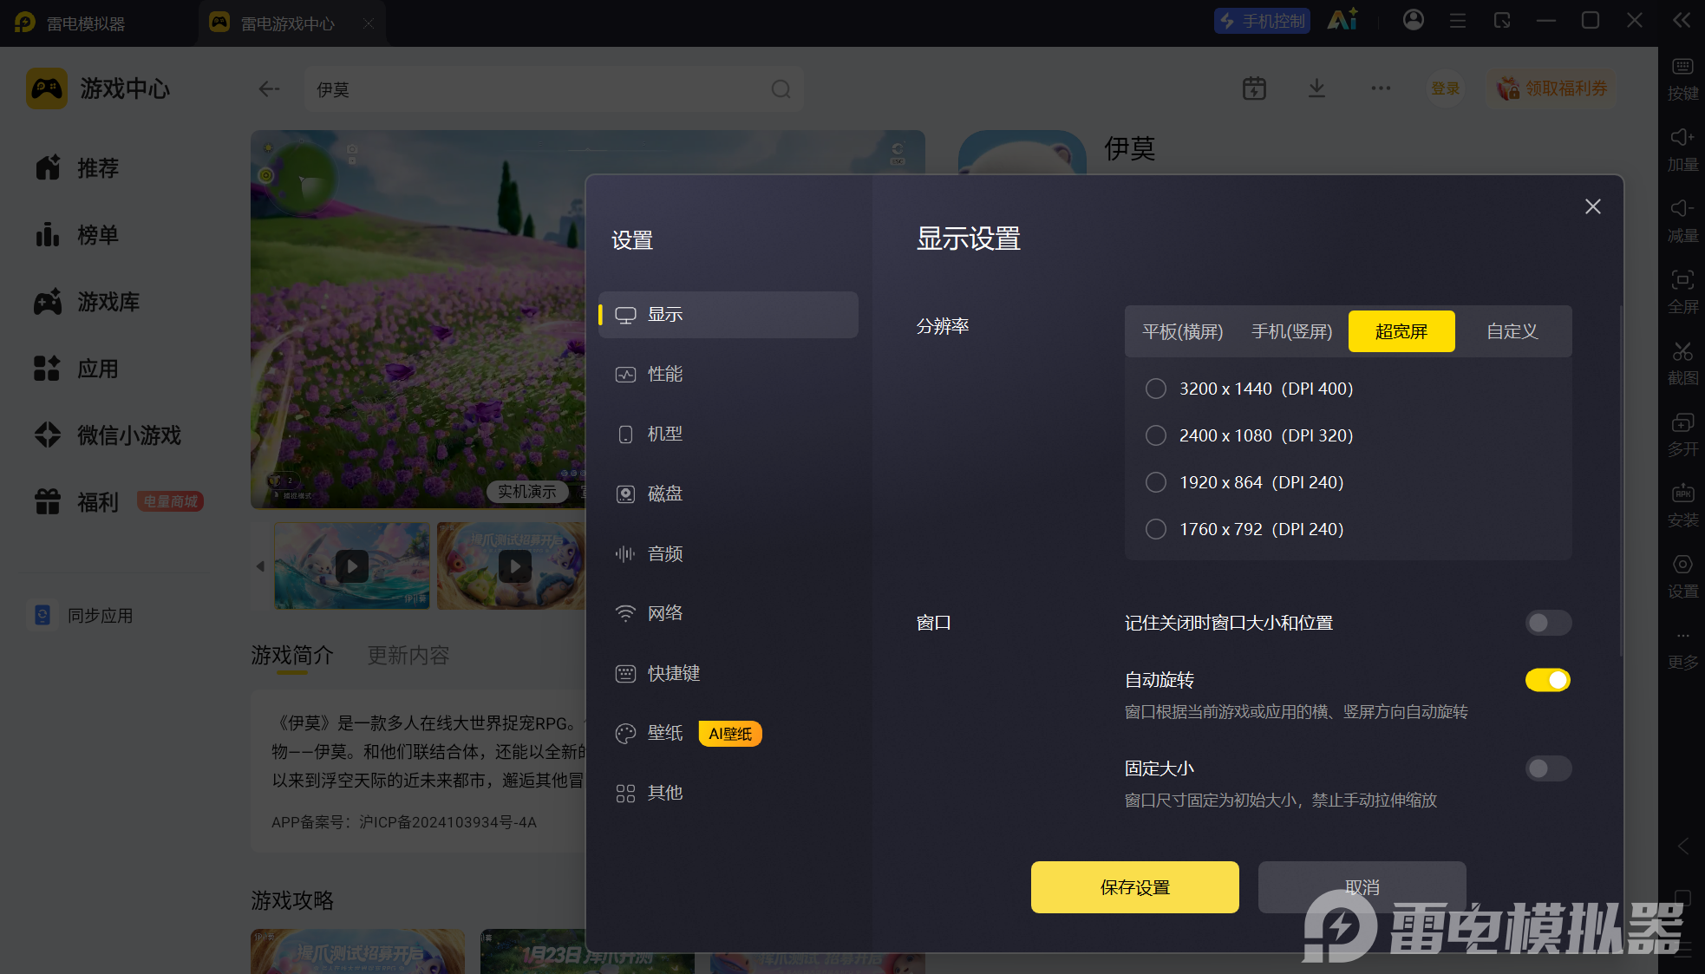Image resolution: width=1705 pixels, height=974 pixels.
Task: Click the AI壁纸 badge
Action: point(730,734)
